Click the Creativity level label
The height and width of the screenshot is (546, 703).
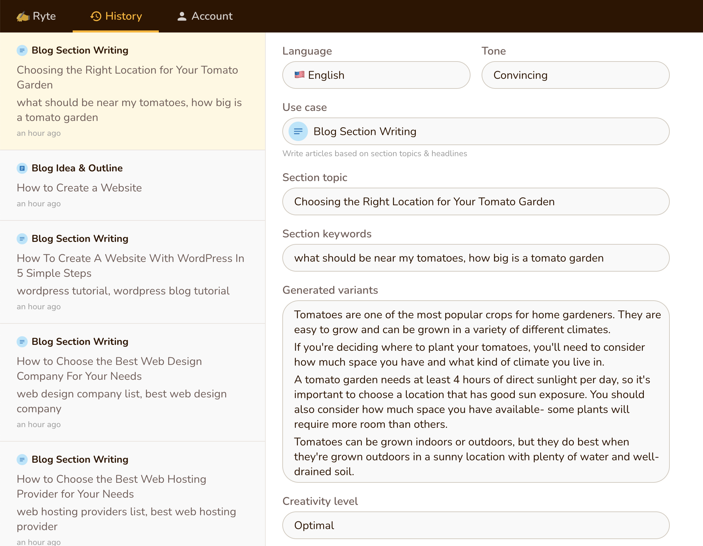pos(320,501)
